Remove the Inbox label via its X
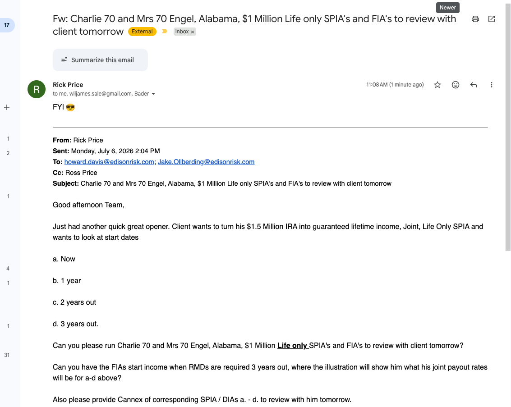This screenshot has height=407, width=511. (193, 32)
